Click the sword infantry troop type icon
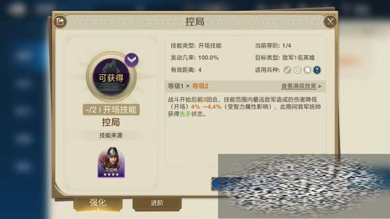The image size is (390, 219). pos(287,70)
